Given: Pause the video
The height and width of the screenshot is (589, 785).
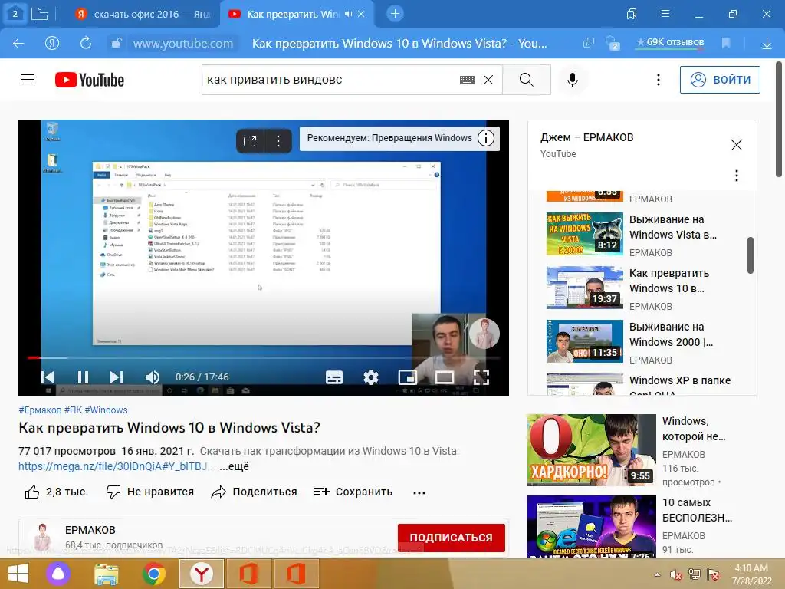Looking at the screenshot, I should point(83,377).
